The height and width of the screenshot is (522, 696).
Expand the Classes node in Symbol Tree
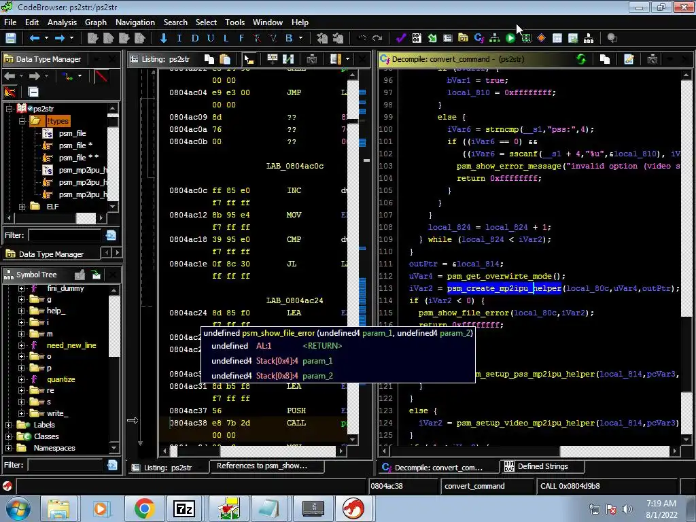point(8,437)
